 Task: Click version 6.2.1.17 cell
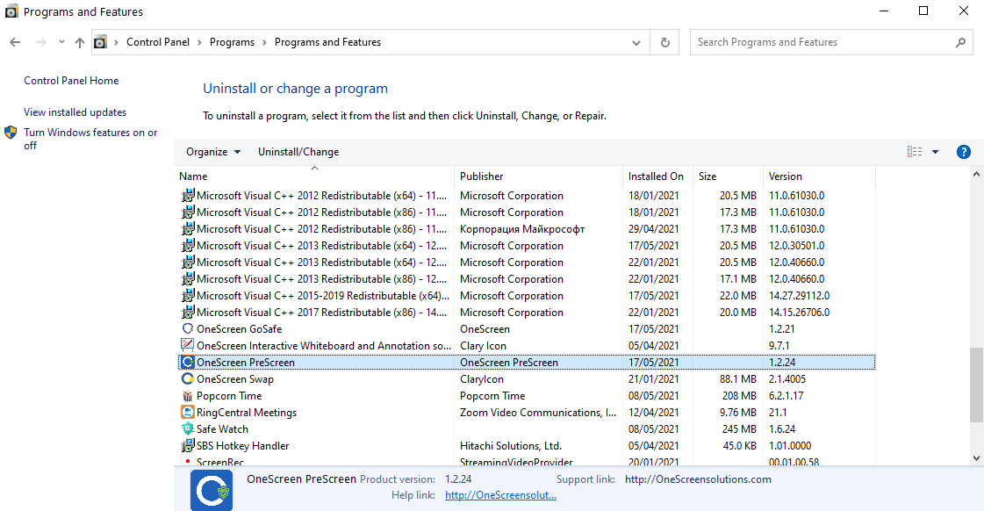coord(786,395)
